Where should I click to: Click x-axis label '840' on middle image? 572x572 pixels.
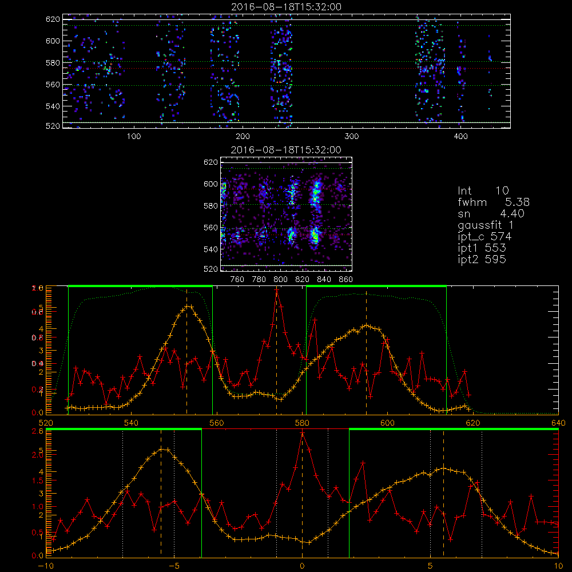coord(324,280)
